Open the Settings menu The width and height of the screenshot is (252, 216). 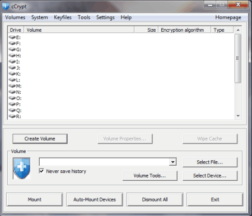[105, 17]
